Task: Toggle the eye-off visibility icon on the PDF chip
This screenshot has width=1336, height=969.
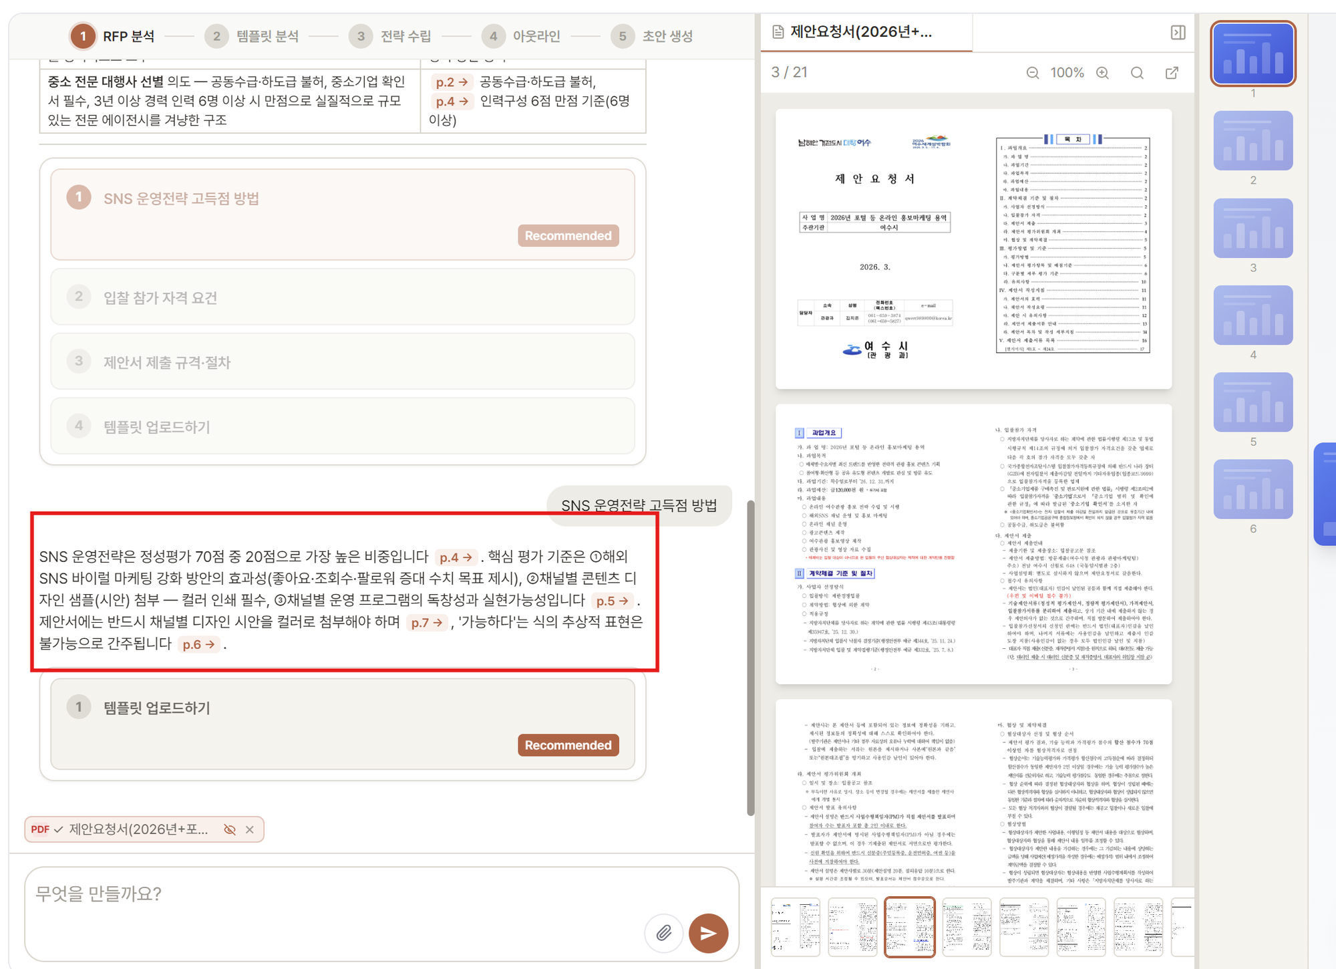Action: tap(230, 829)
